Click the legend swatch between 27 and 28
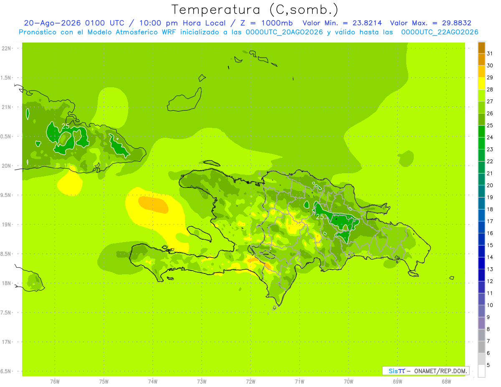This screenshot has height=387, width=501. [481, 96]
